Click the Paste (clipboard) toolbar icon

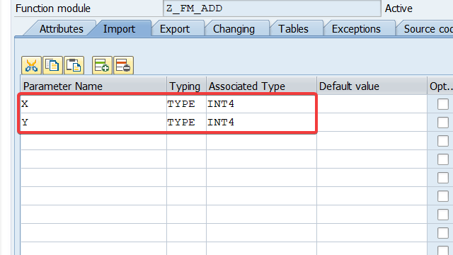74,65
